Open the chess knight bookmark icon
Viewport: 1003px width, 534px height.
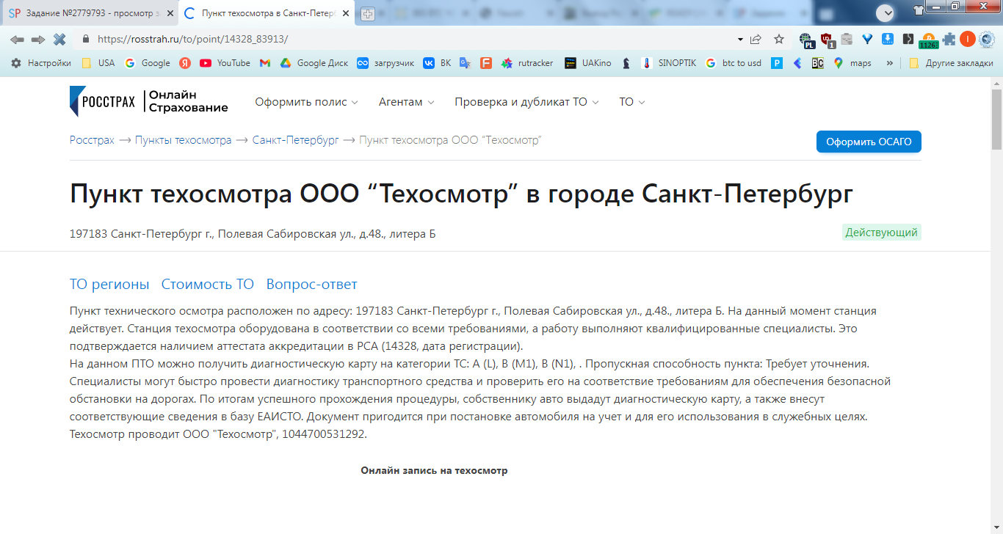626,63
